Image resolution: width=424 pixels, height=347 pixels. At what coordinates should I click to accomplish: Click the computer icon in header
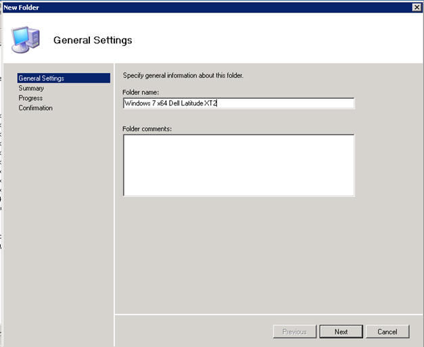click(25, 39)
